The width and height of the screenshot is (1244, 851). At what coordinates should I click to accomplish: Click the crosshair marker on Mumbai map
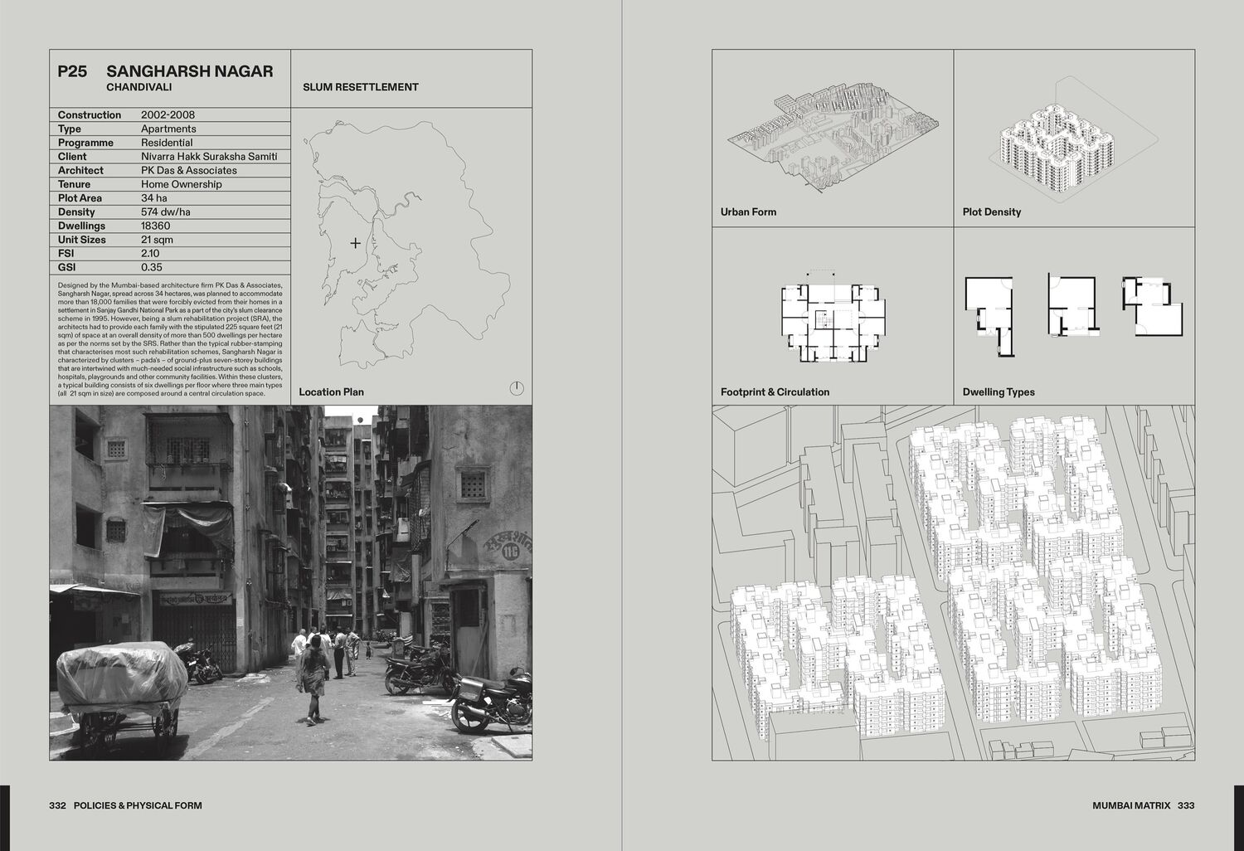356,243
